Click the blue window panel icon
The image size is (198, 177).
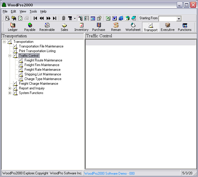tap(93, 18)
